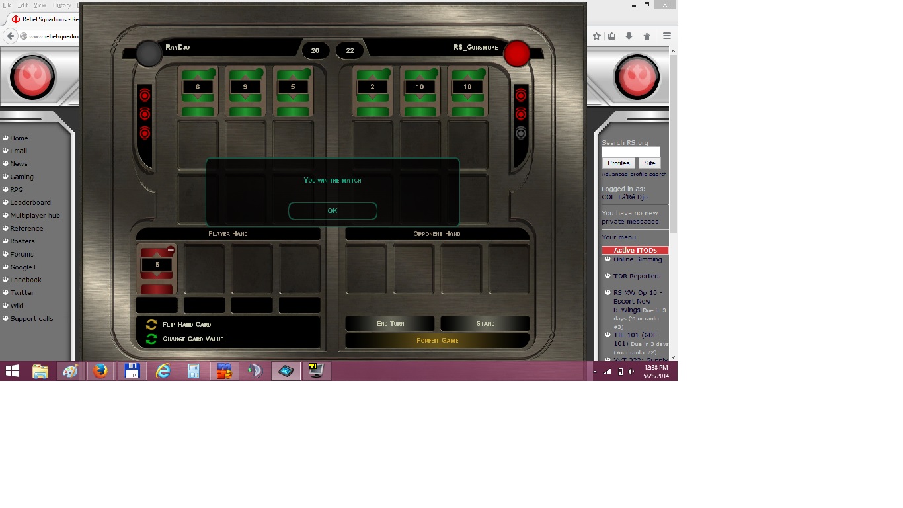Open the Firefox hamburger menu
The height and width of the screenshot is (508, 903).
click(667, 36)
